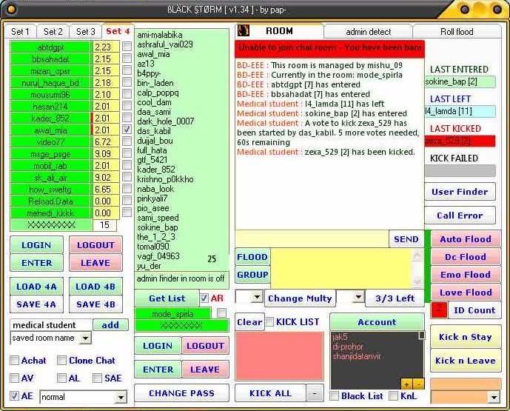Click the Get List button

tap(167, 298)
